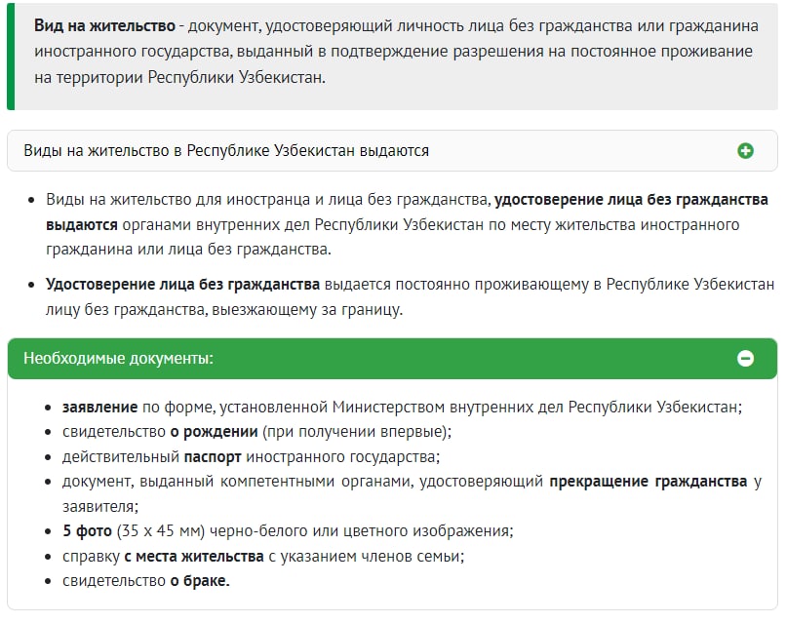Click the bold text о рождении
The image size is (787, 623).
(215, 431)
